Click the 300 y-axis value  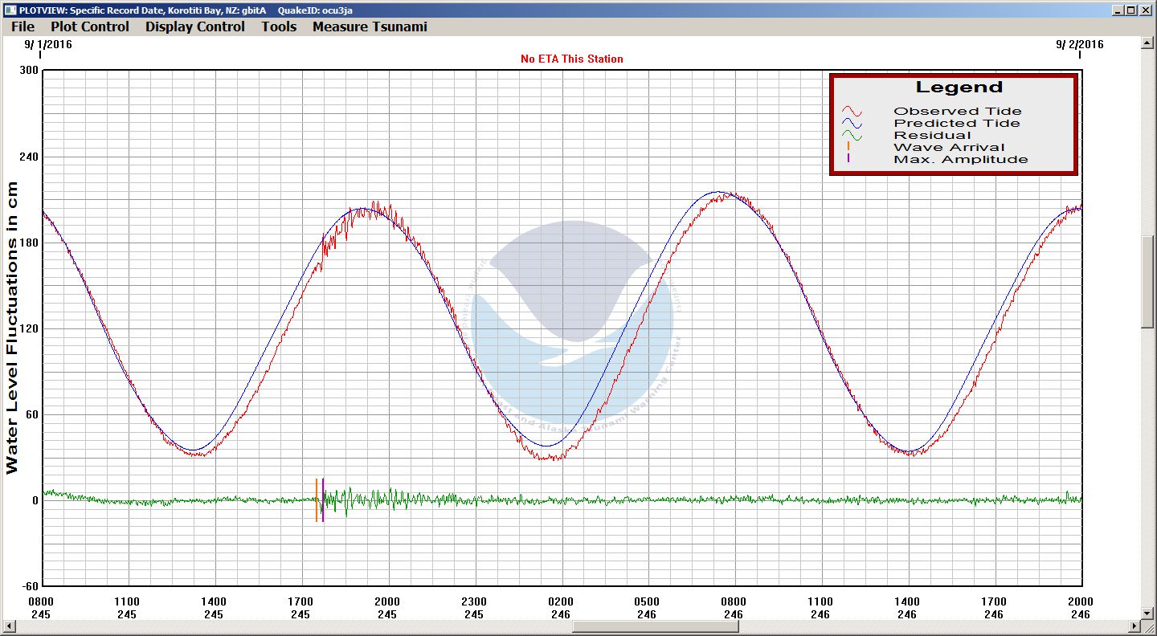pyautogui.click(x=29, y=70)
